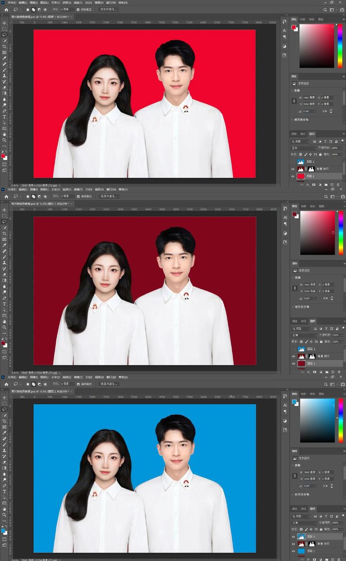Open the blend mode dropdown in the top window

(304, 148)
